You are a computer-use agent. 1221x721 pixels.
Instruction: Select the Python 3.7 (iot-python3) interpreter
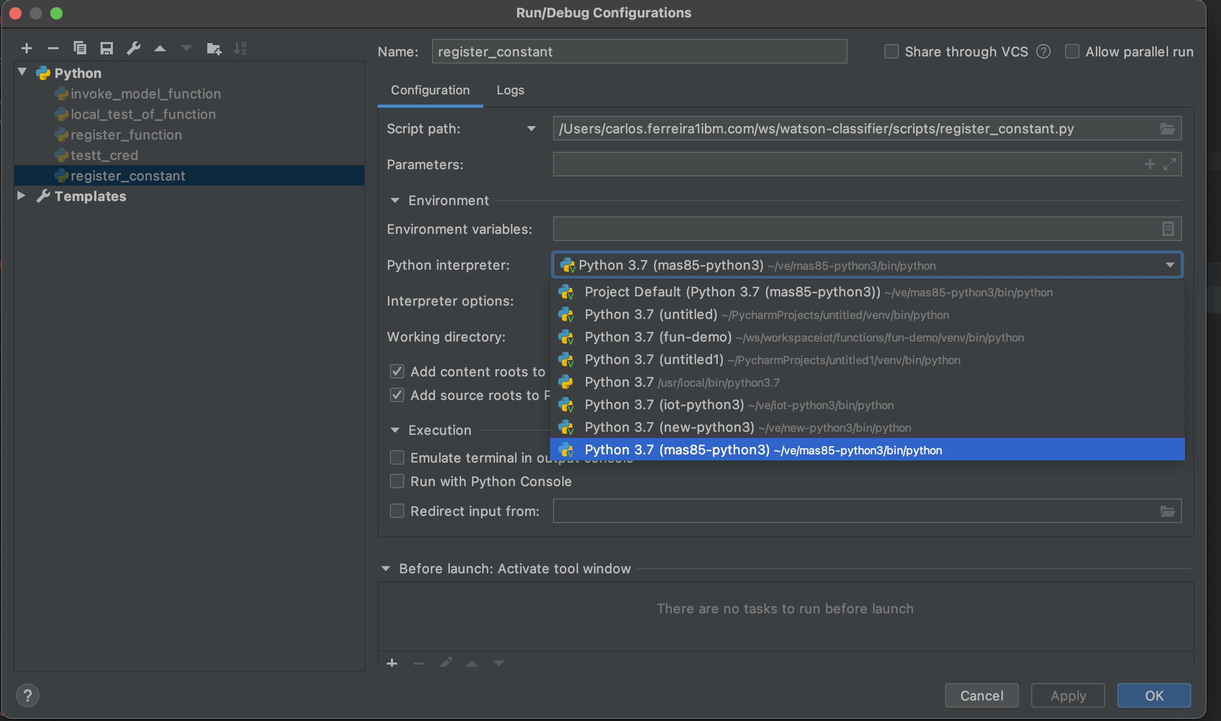pos(867,405)
